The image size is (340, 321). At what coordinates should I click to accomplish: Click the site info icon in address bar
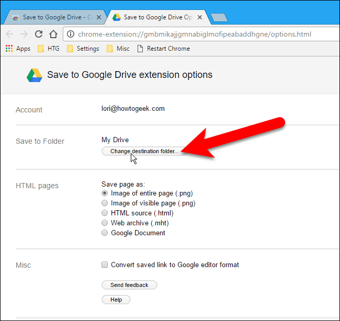coord(71,35)
